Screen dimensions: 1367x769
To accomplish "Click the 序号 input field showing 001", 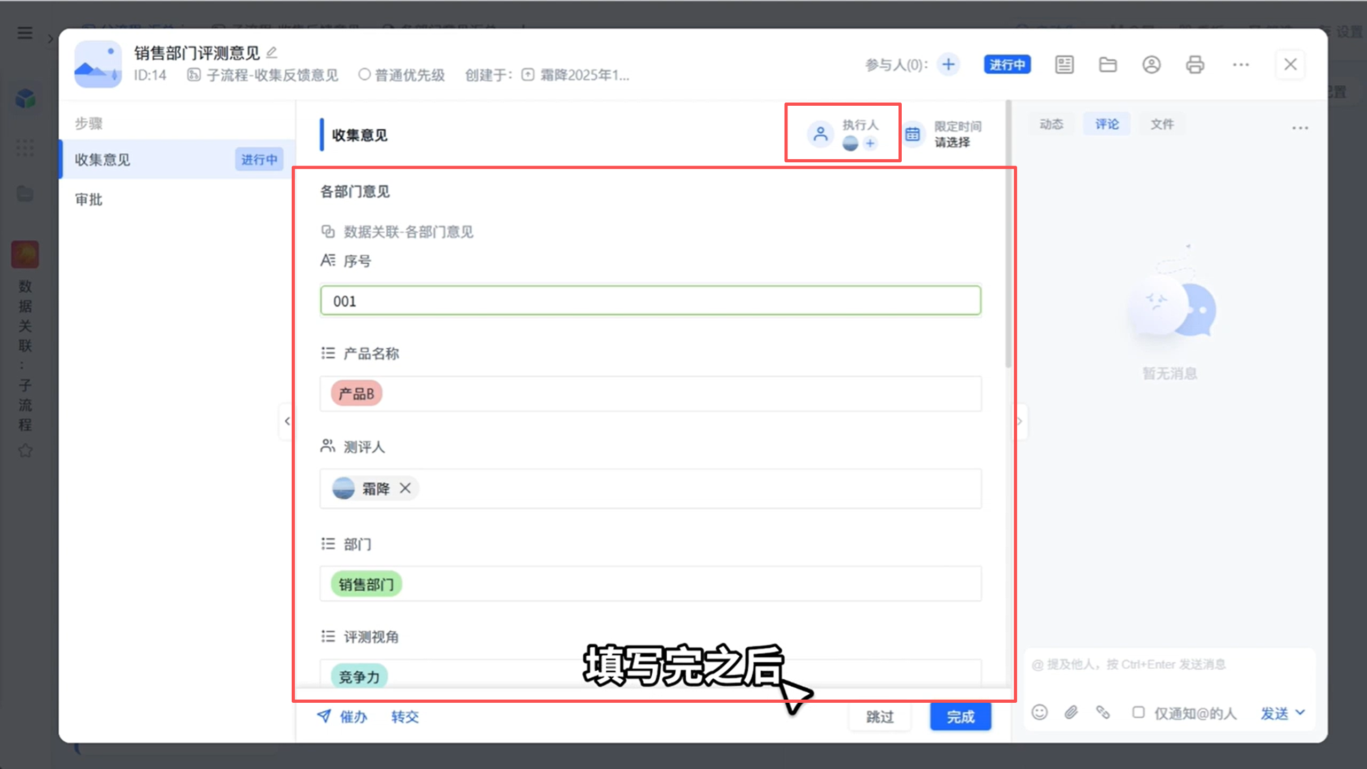I will pos(650,301).
